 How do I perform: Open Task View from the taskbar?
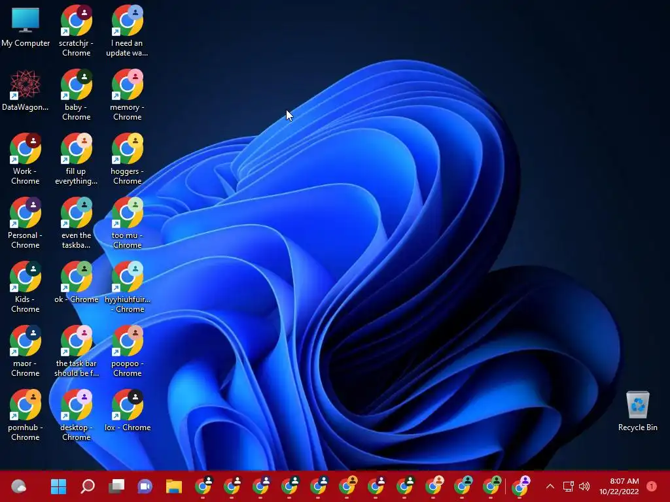point(116,486)
